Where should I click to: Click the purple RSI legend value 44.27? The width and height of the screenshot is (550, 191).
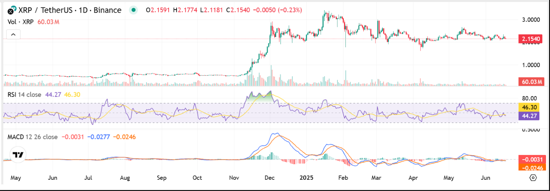53,95
